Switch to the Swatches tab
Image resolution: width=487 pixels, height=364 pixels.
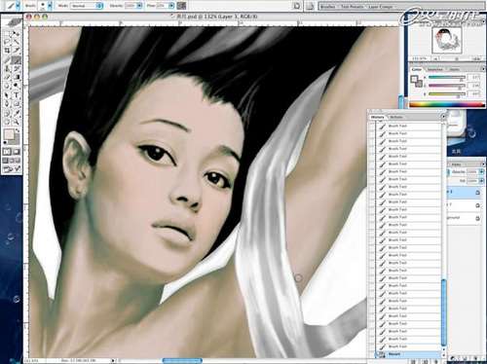[x=435, y=69]
